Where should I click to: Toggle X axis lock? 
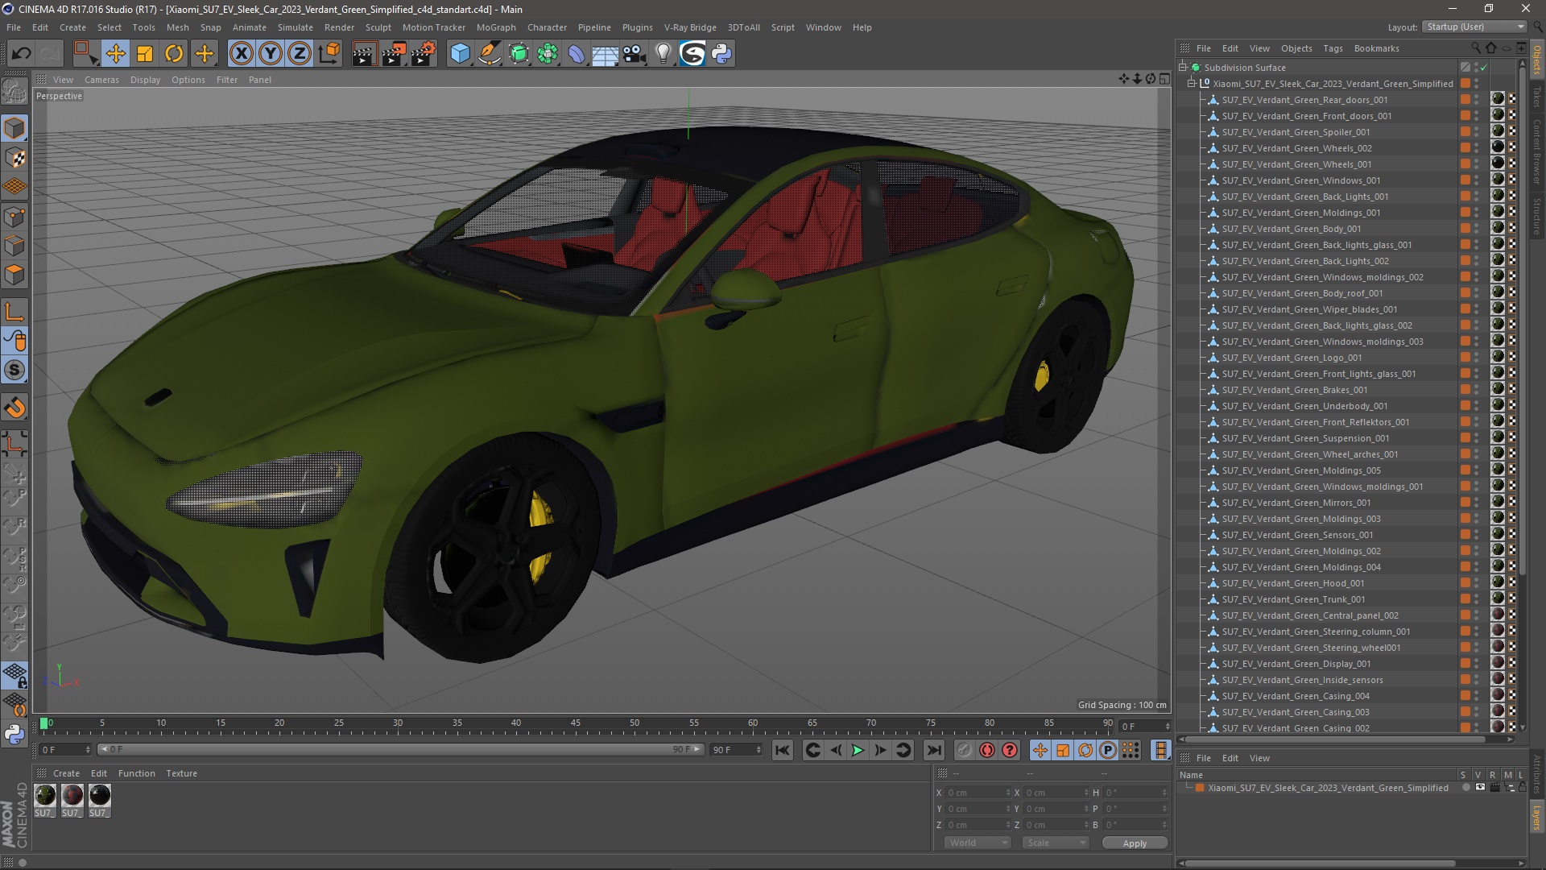point(241,54)
